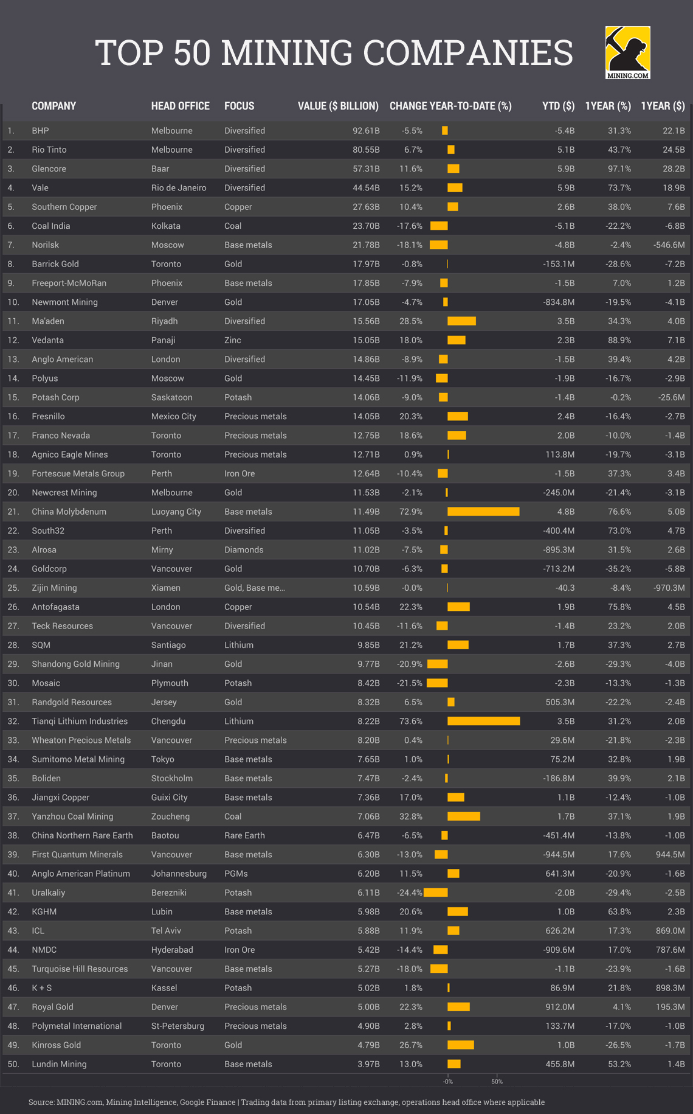Click the source attribution text at bottom

point(286,1102)
